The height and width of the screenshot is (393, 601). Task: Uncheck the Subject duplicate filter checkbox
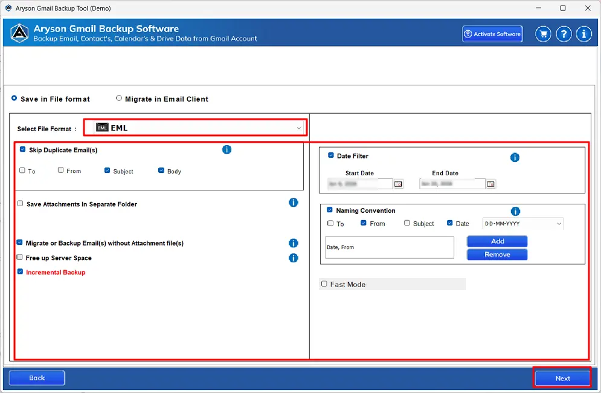(108, 171)
